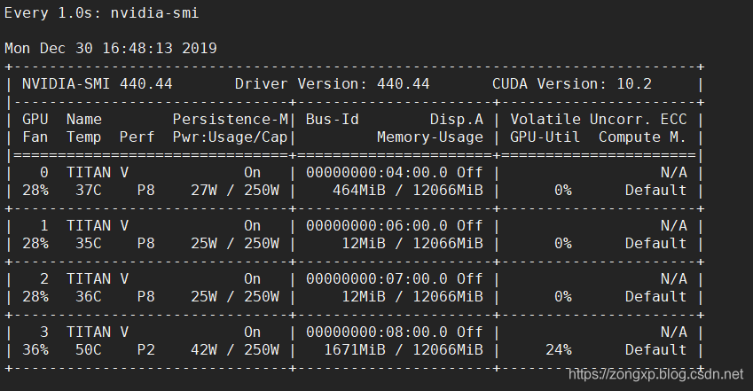Select the timestamp 'Mon Dec 30 16:48:13 2019'
Screen dimensions: 753x391
111,49
